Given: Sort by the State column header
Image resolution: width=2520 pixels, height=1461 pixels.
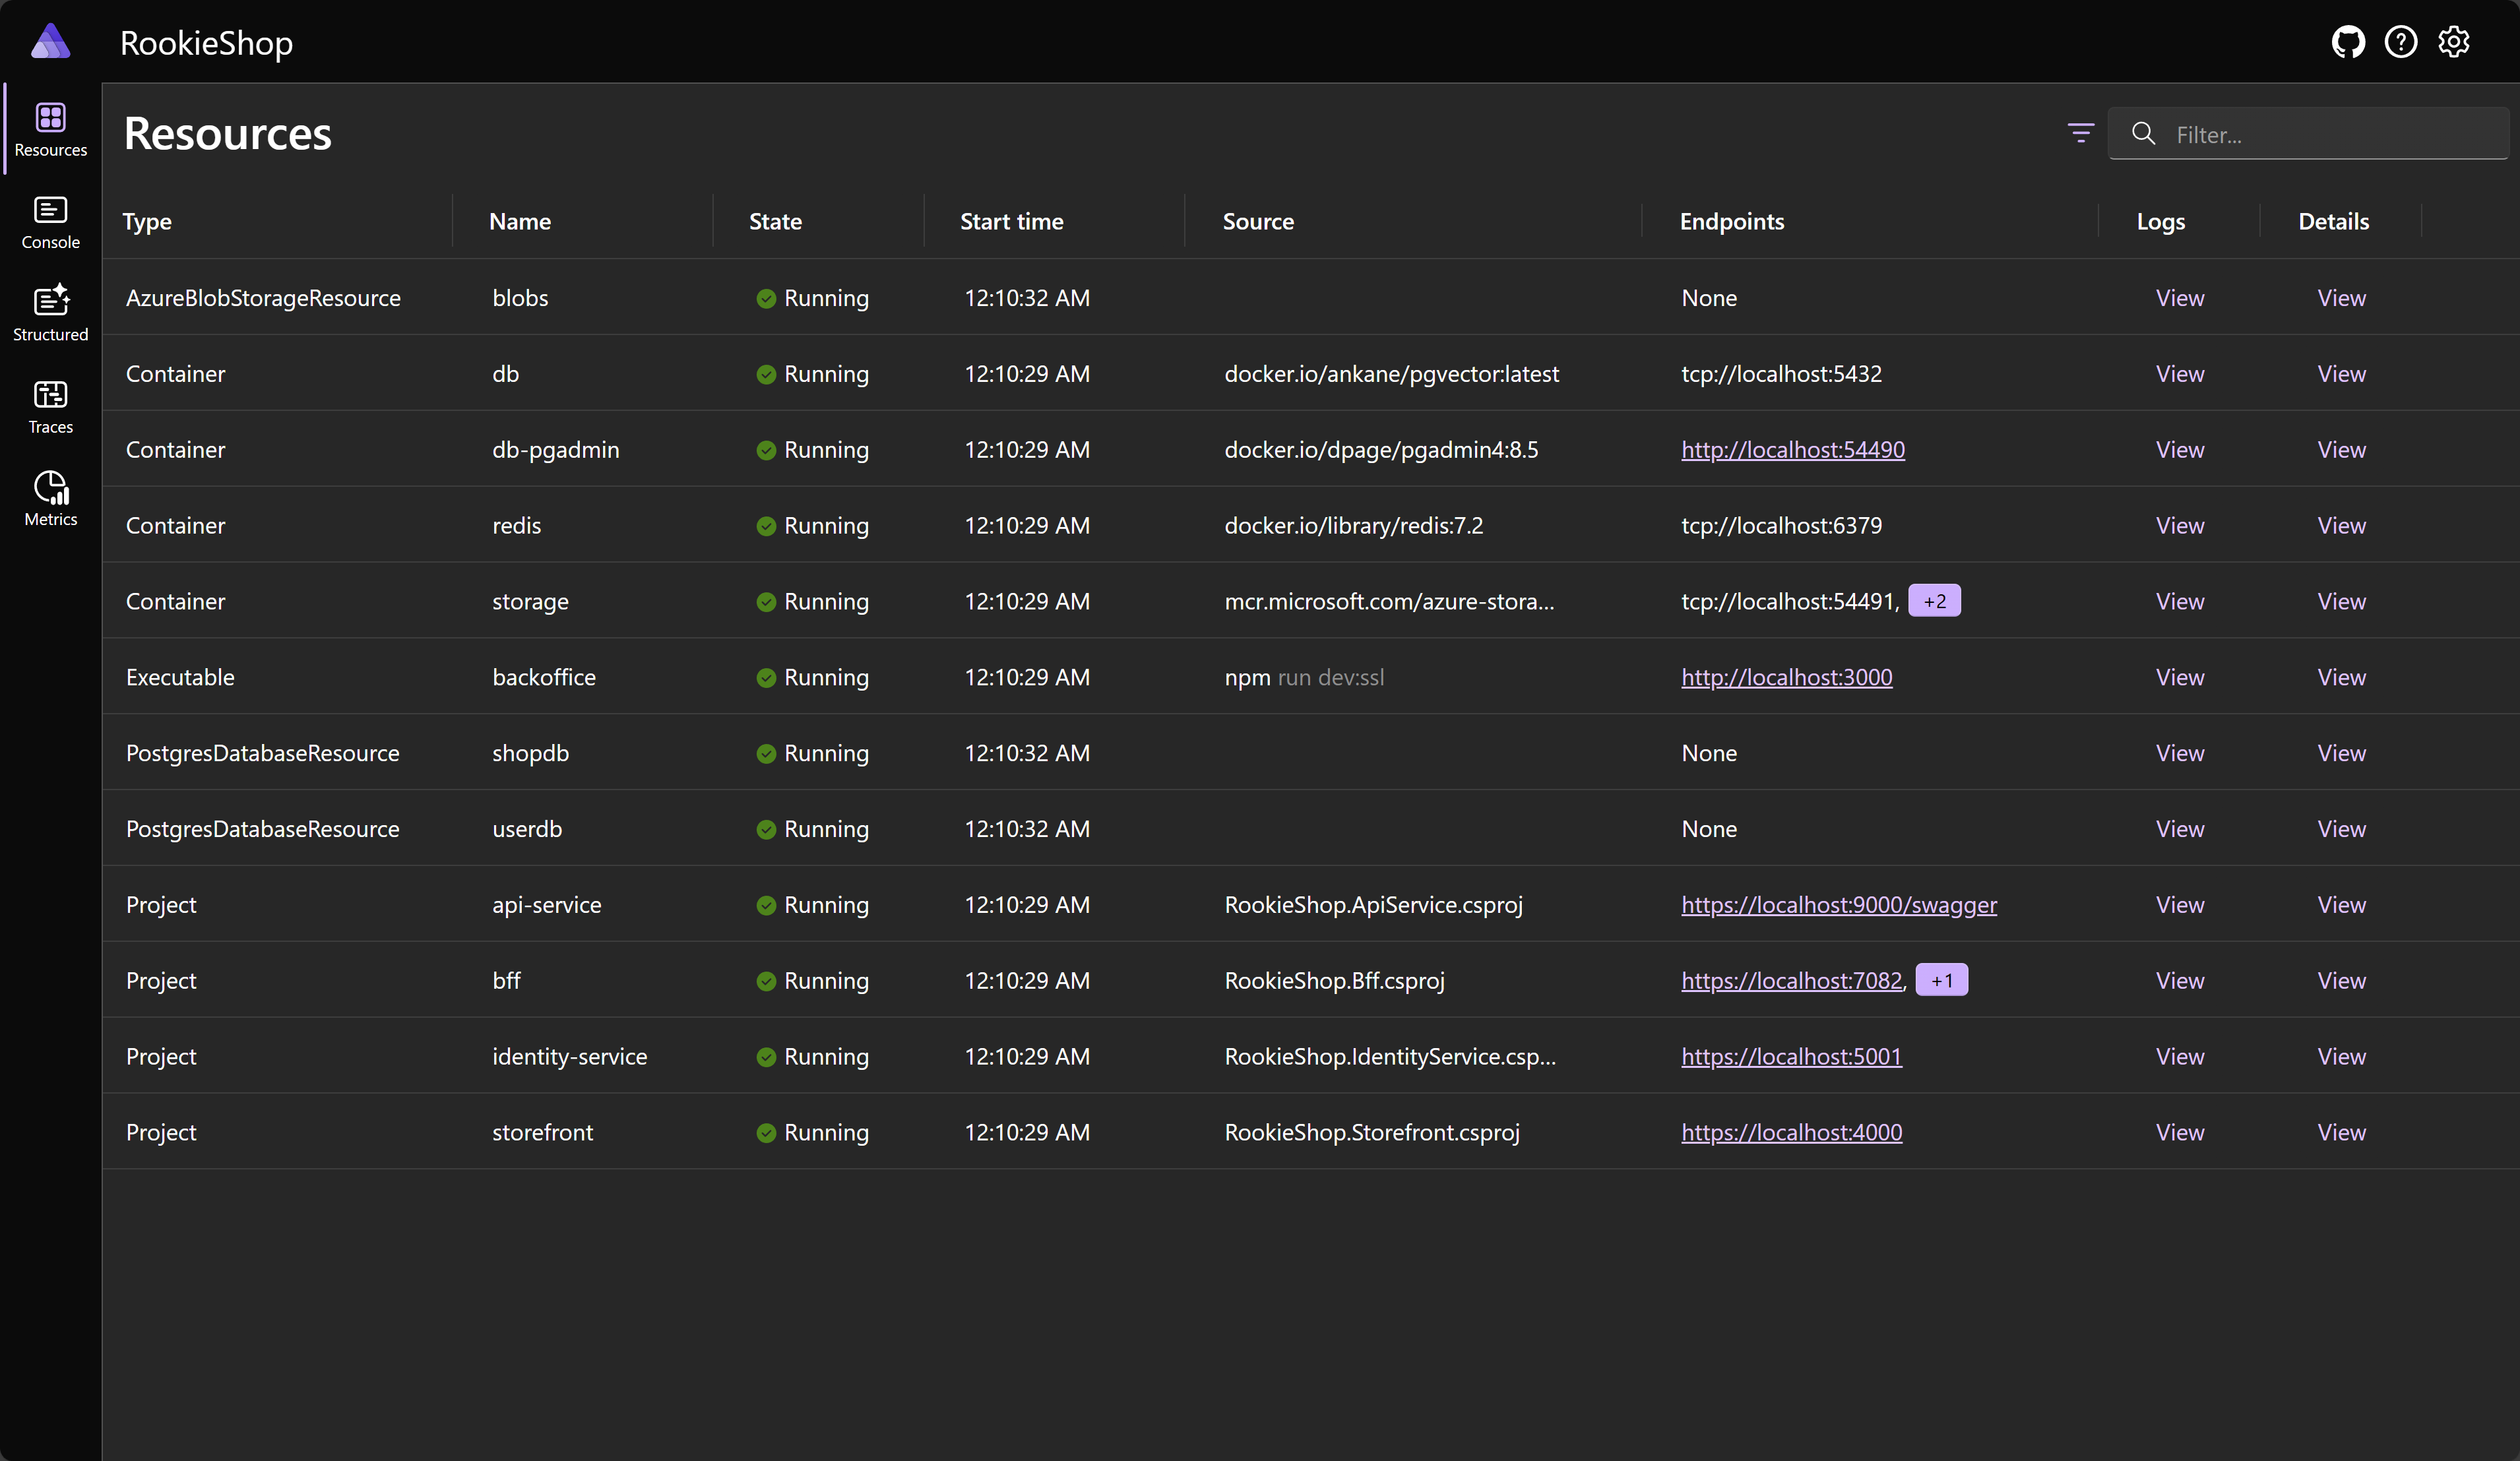Looking at the screenshot, I should click(775, 222).
